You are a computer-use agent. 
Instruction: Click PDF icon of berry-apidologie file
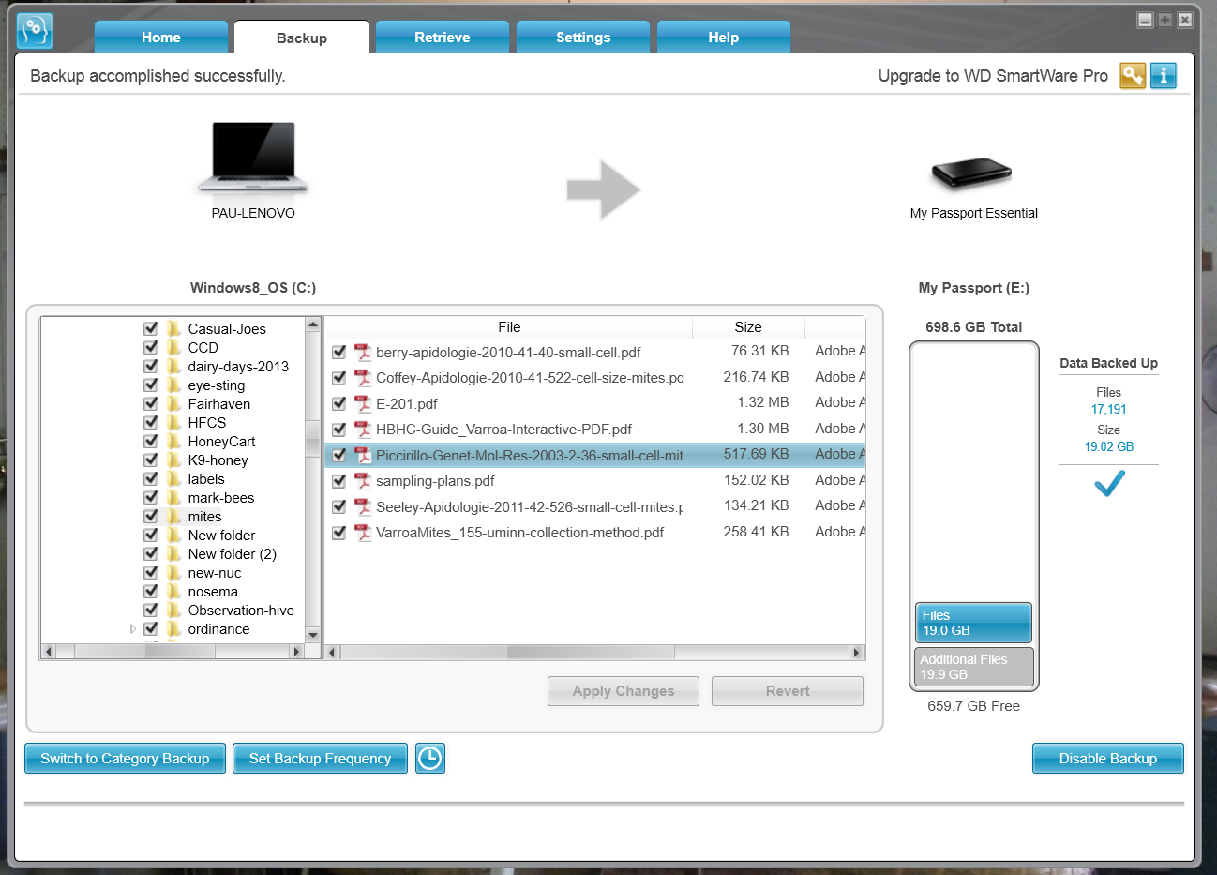(363, 352)
